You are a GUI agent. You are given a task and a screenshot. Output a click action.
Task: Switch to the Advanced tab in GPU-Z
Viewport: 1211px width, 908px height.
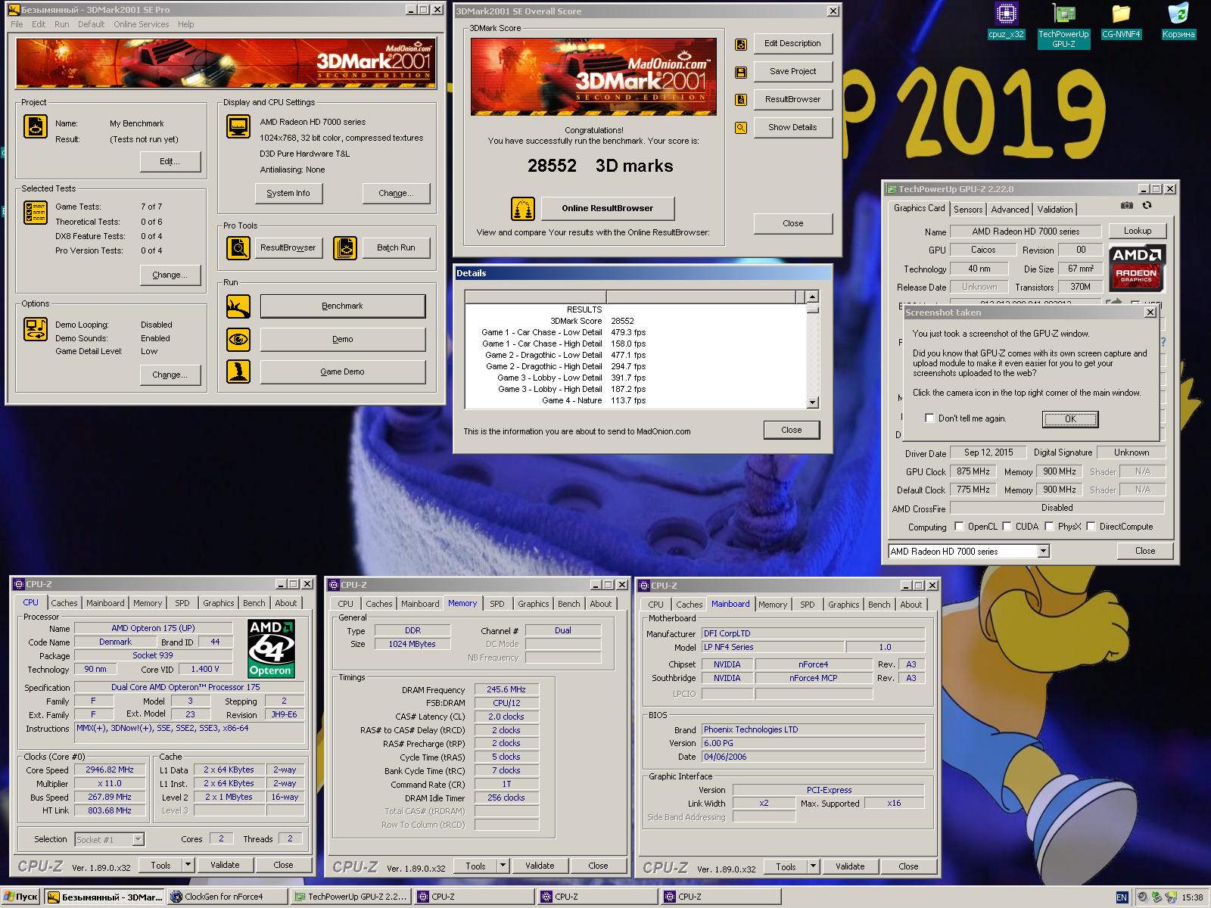point(1010,210)
